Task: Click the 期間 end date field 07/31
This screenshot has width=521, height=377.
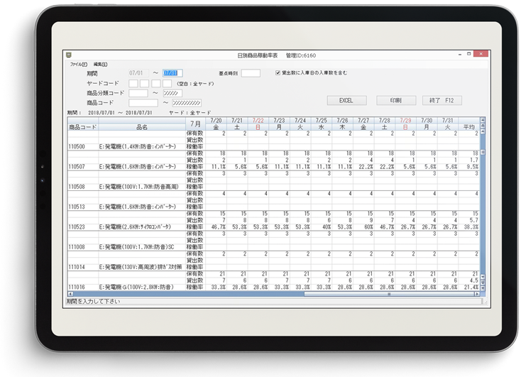Action: click(172, 73)
